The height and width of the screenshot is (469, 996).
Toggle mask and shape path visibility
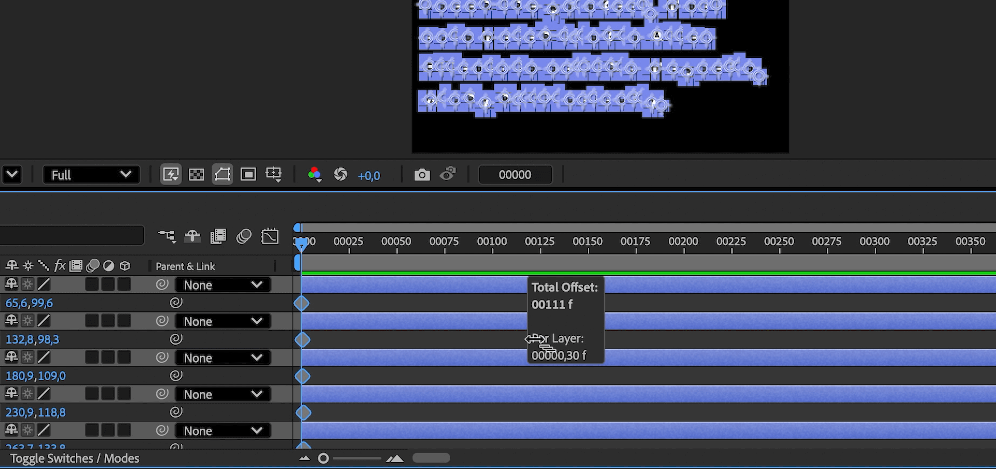point(223,174)
